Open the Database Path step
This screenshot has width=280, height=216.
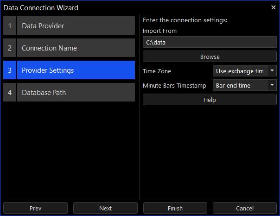[x=76, y=93]
